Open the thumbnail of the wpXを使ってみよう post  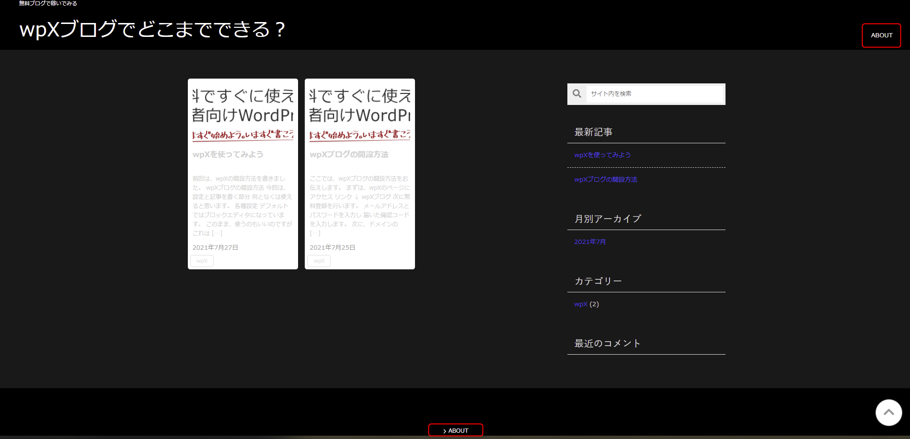243,113
